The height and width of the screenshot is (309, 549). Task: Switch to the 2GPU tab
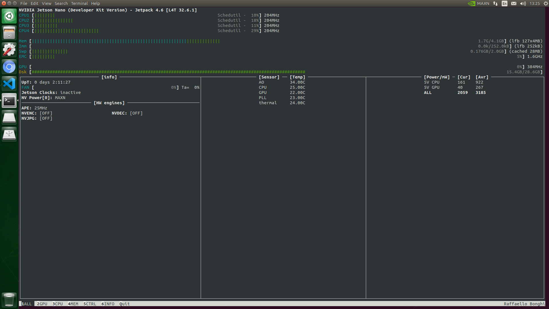coord(42,304)
